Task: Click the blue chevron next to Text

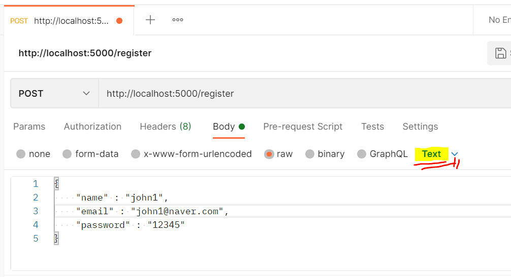Action: tap(455, 154)
